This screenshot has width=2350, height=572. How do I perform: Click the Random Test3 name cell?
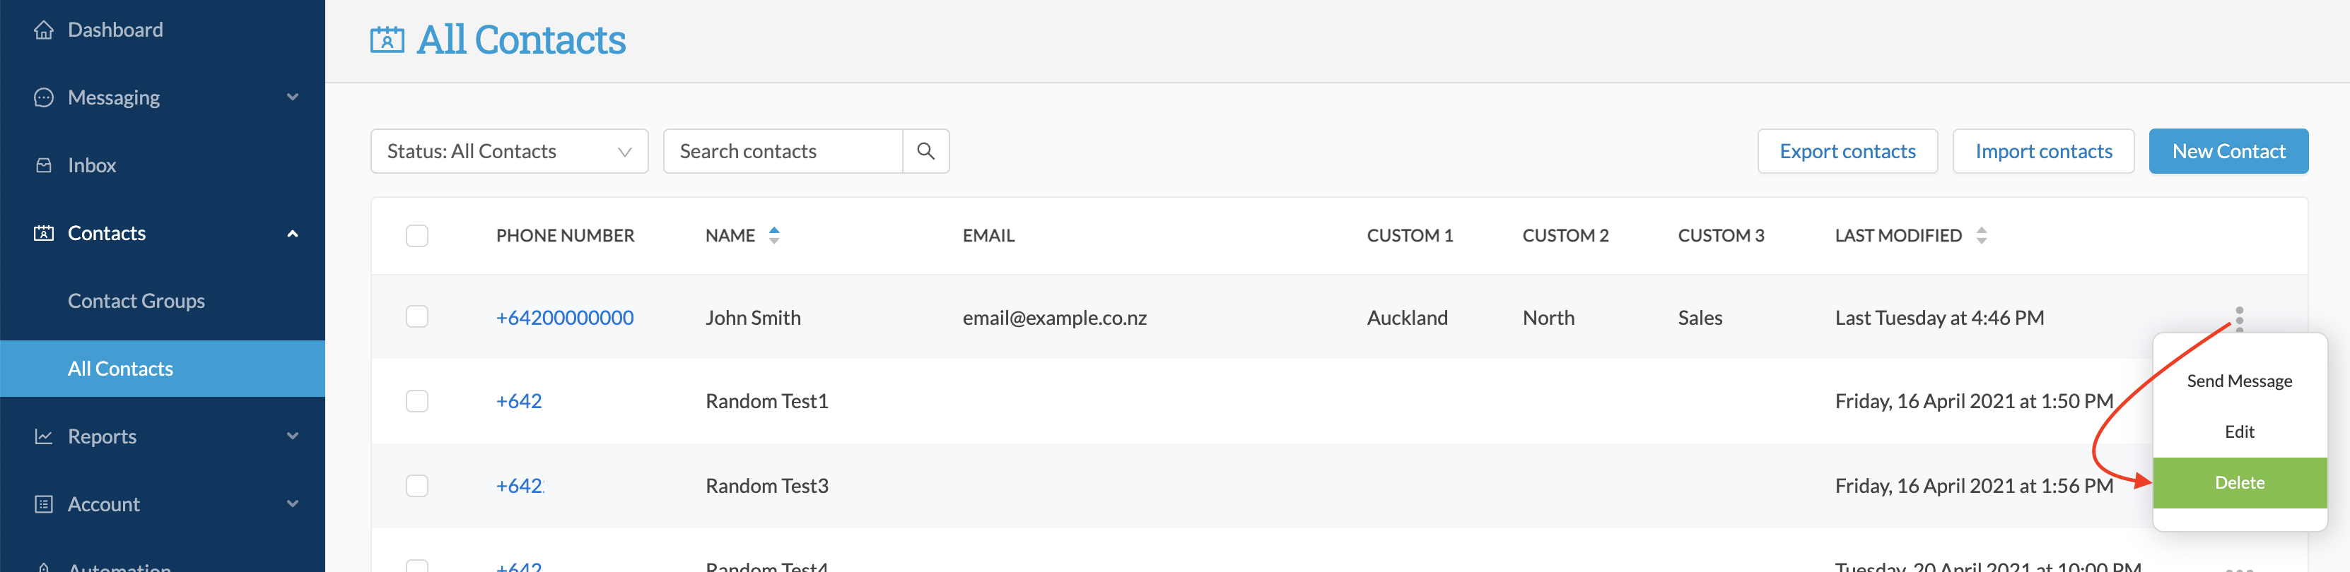coord(766,485)
